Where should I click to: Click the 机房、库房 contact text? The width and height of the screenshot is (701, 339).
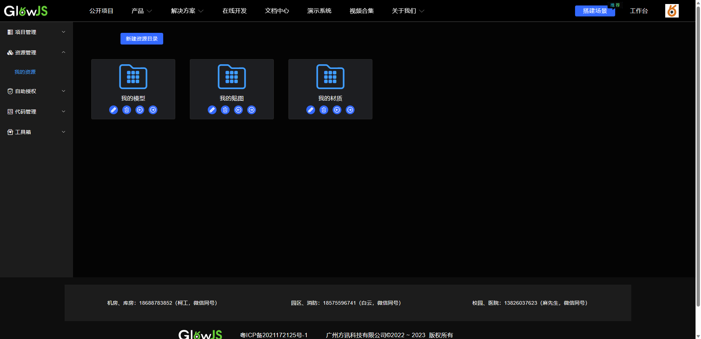[162, 303]
